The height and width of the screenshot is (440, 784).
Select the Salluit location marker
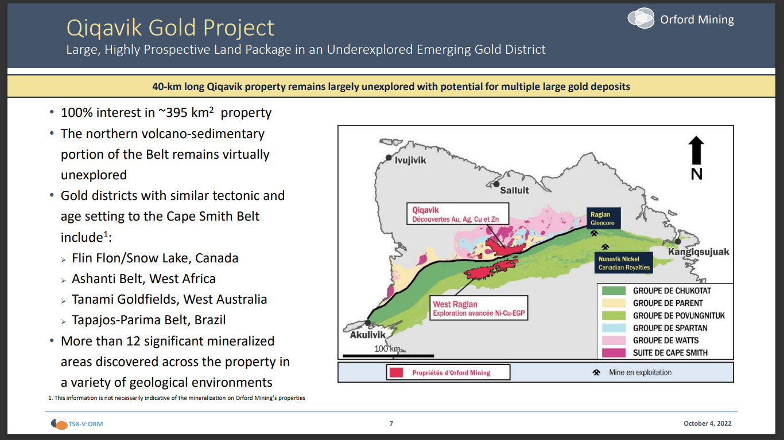496,184
